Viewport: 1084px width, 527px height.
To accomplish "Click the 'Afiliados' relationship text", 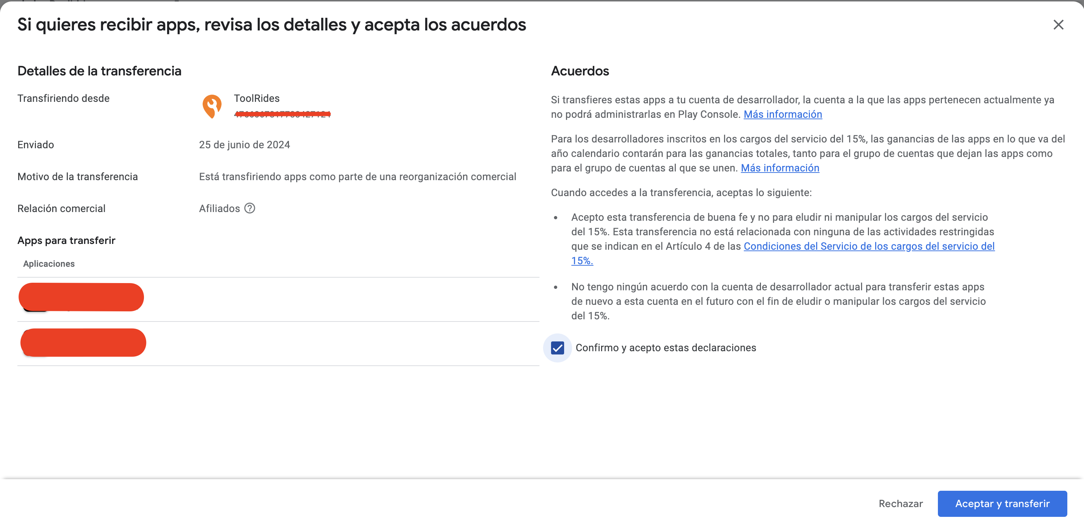I will pos(219,208).
